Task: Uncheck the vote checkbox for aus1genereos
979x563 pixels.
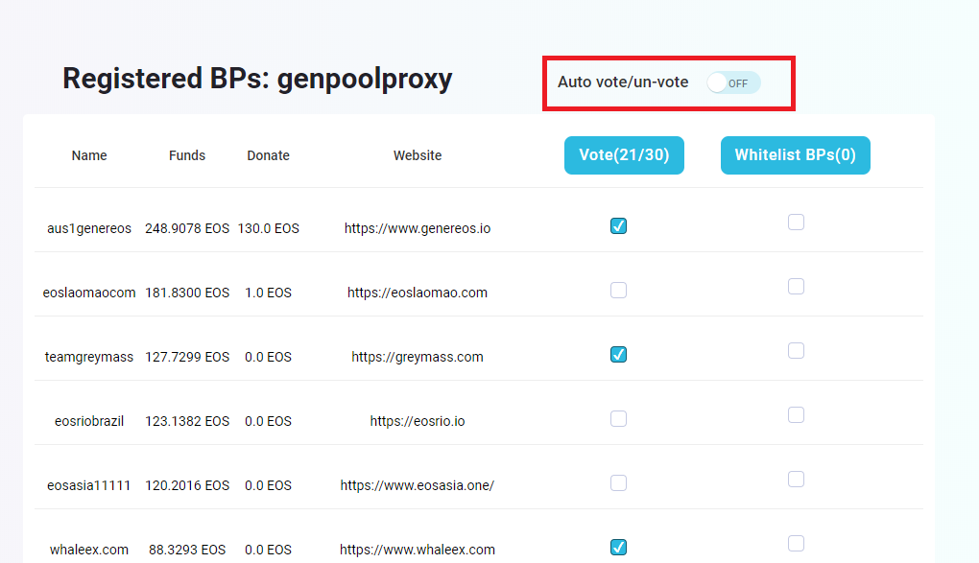Action: 619,226
